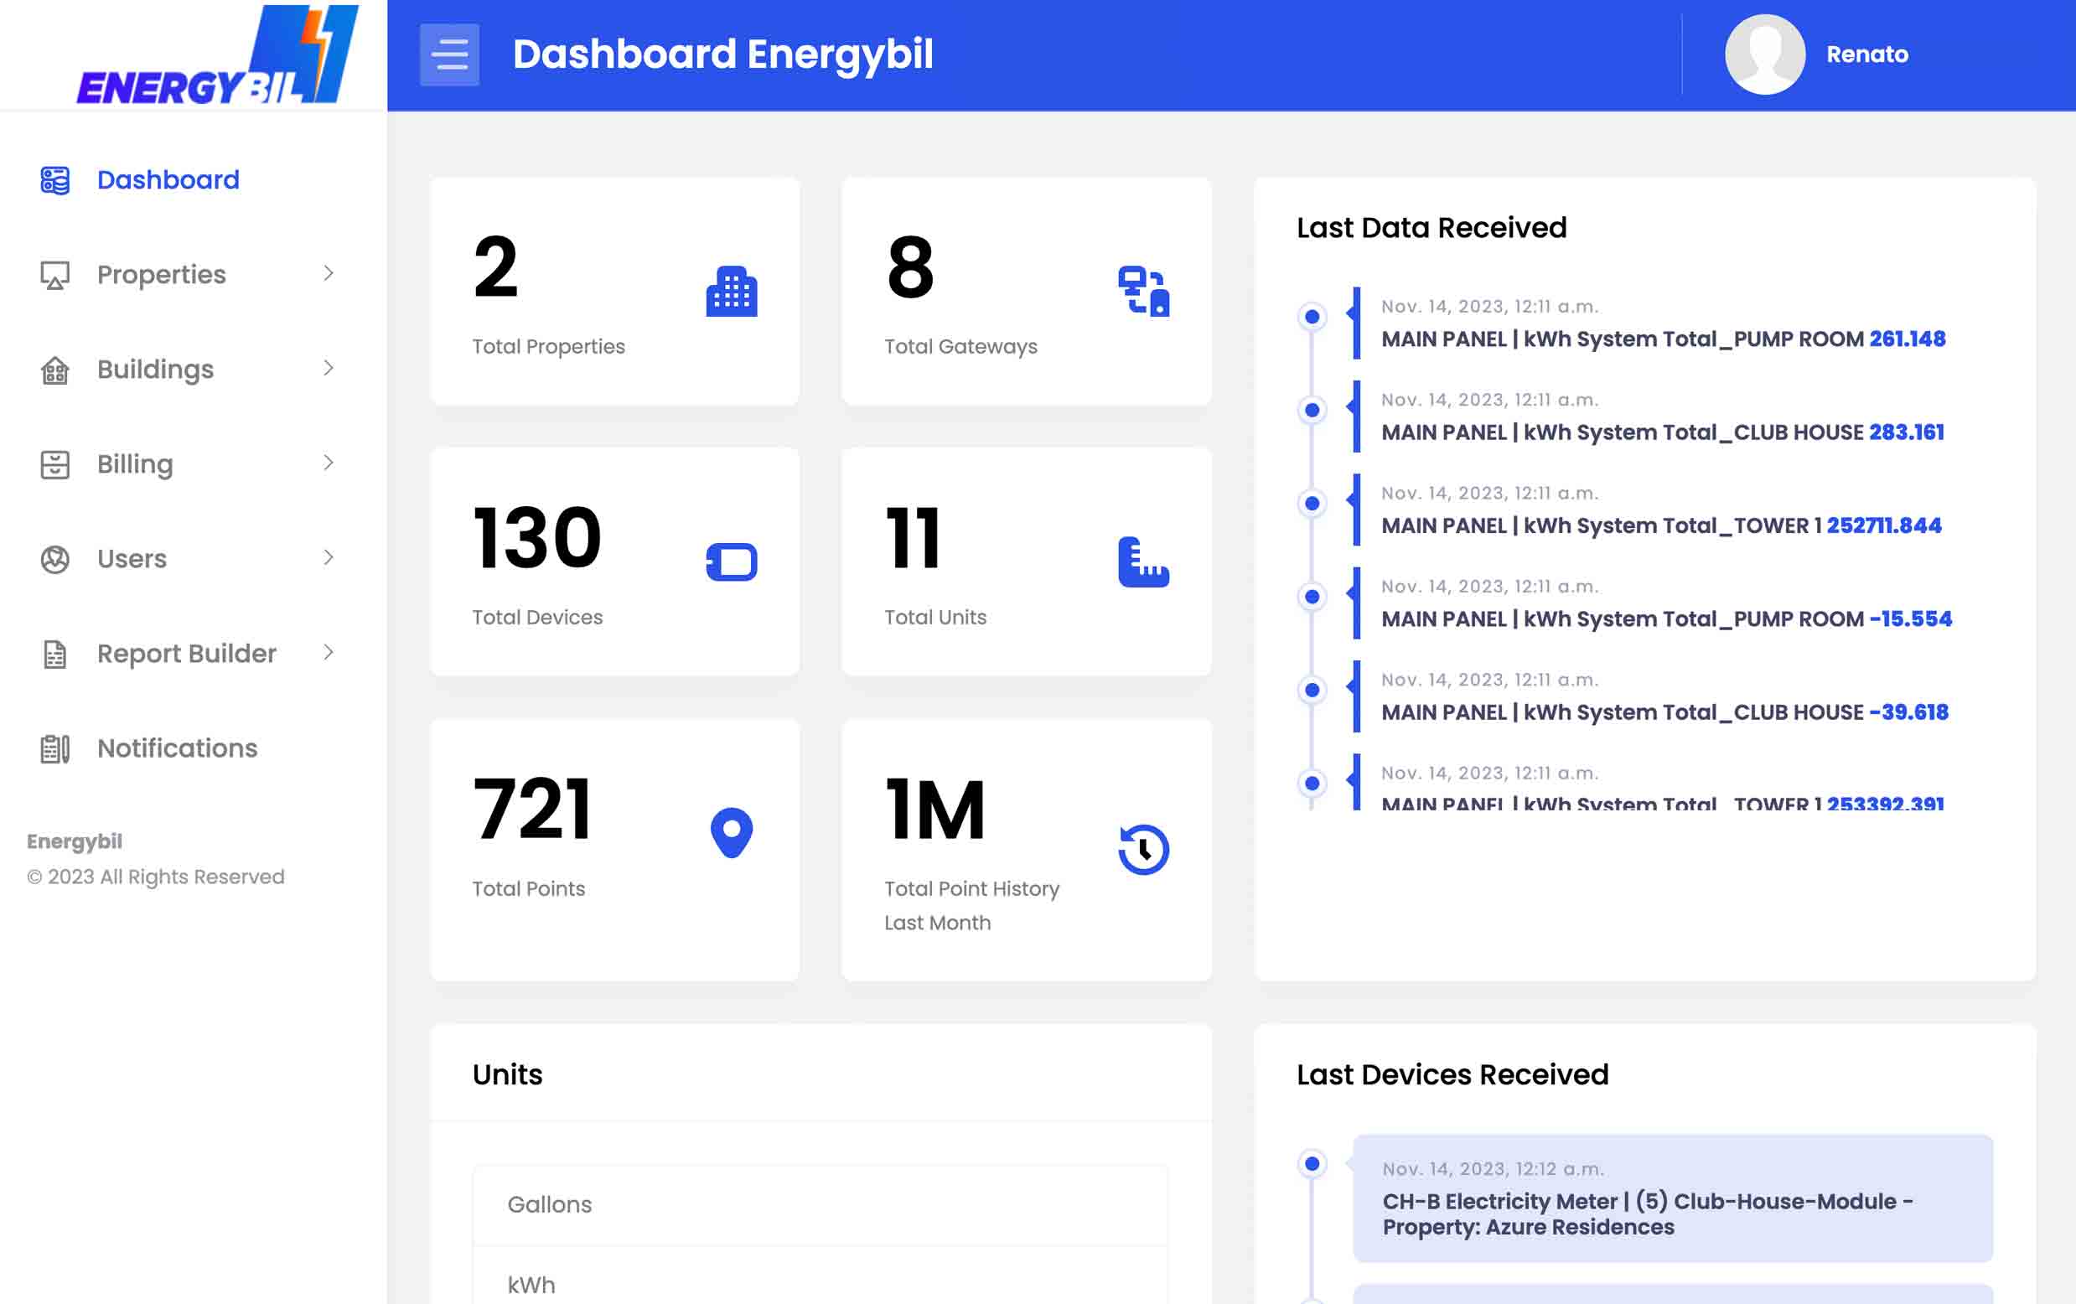The height and width of the screenshot is (1304, 2076).
Task: Expand the Report Builder menu chevron
Action: [x=329, y=653]
